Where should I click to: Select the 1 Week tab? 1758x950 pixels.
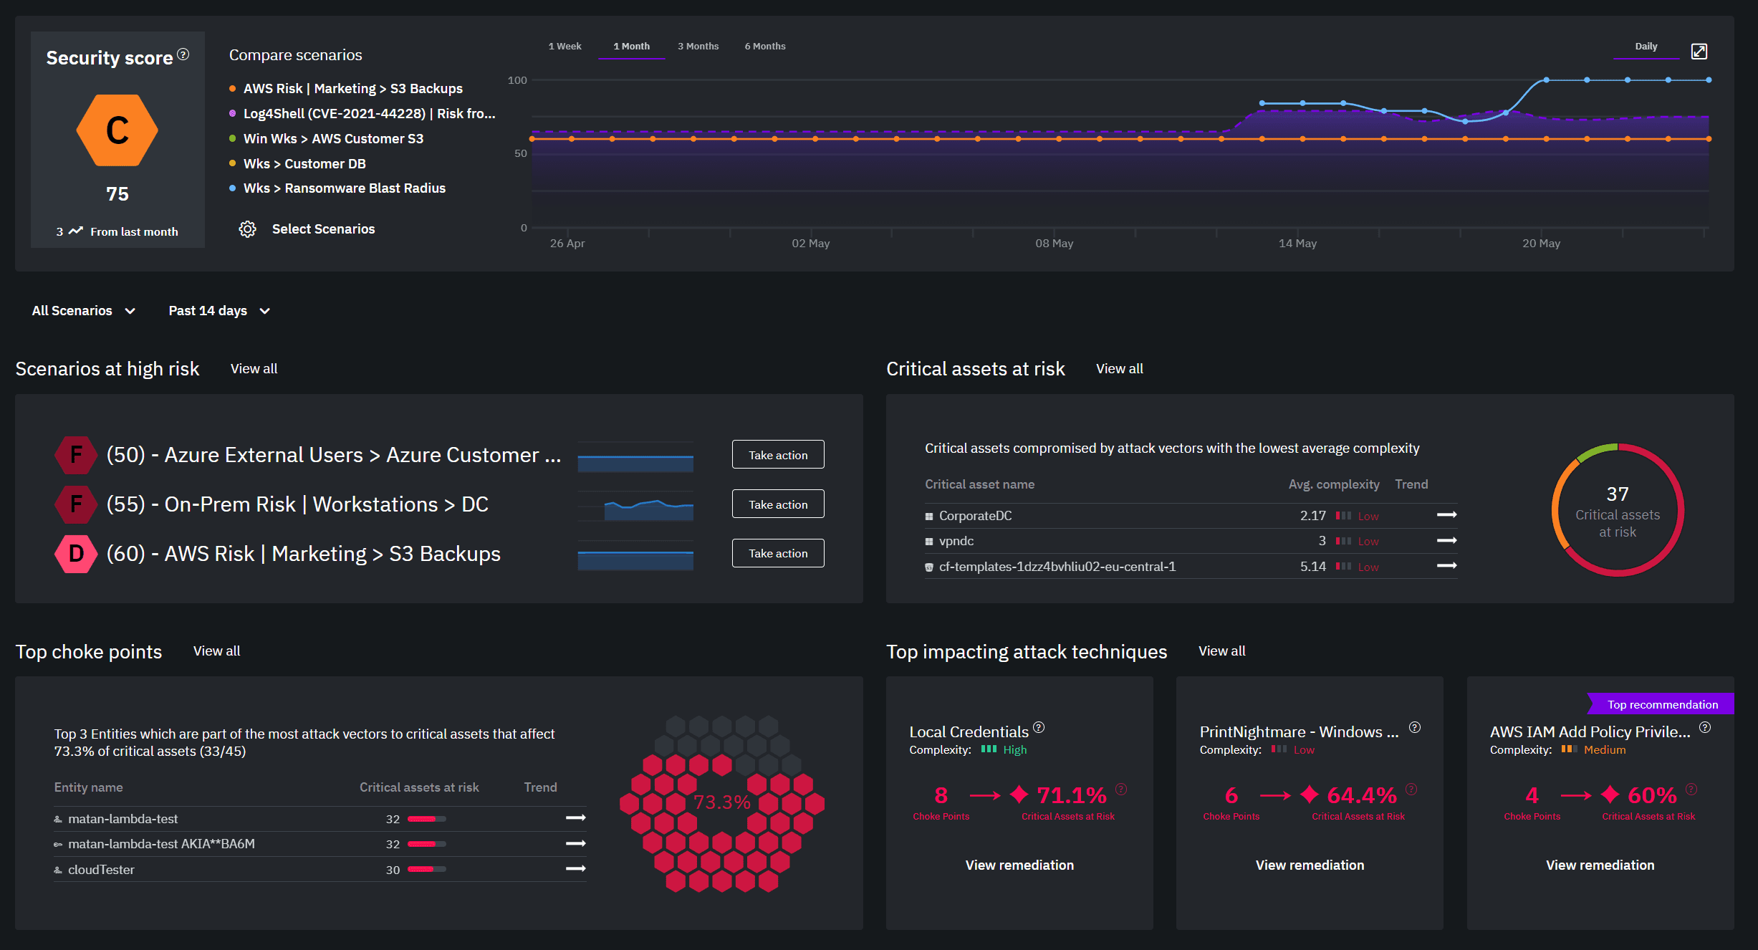coord(565,47)
